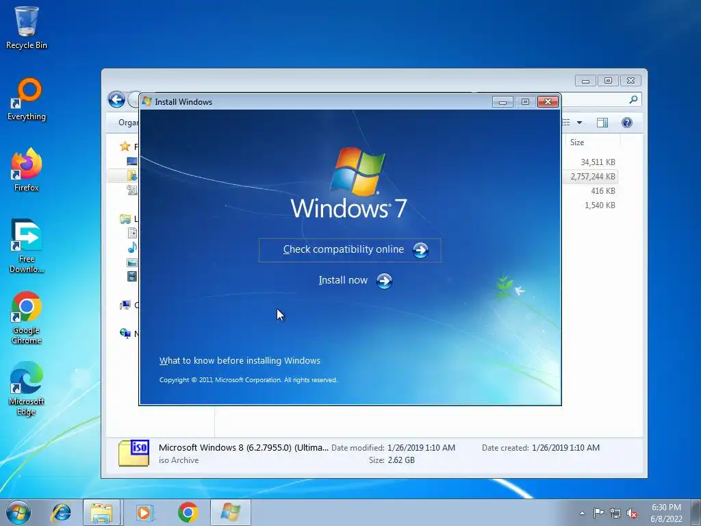
Task: Open Free Download Manager desktop shortcut
Action: point(27,246)
